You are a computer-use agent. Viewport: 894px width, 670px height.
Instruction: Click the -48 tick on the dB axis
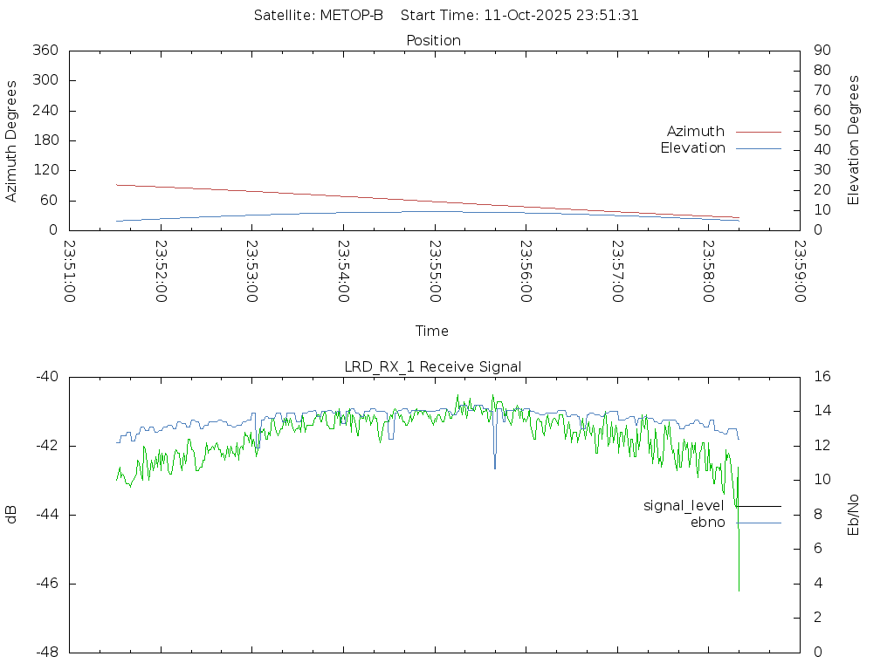coord(46,652)
